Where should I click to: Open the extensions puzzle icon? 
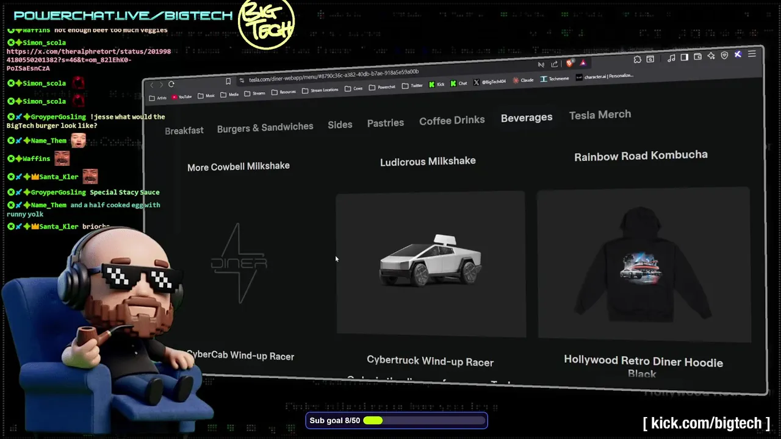coord(637,59)
